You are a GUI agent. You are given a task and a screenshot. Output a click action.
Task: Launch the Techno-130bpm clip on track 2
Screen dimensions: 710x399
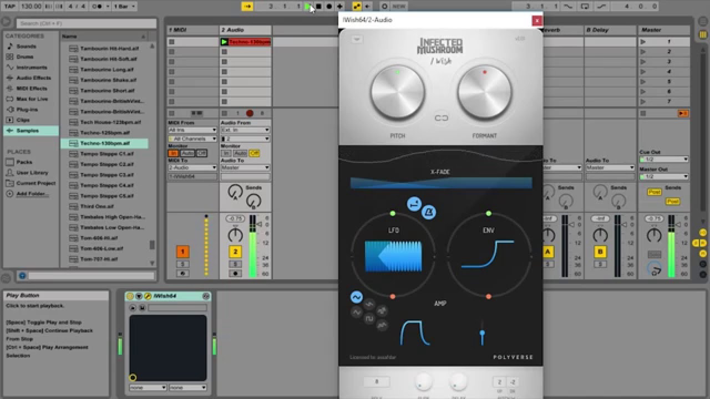[x=225, y=42]
